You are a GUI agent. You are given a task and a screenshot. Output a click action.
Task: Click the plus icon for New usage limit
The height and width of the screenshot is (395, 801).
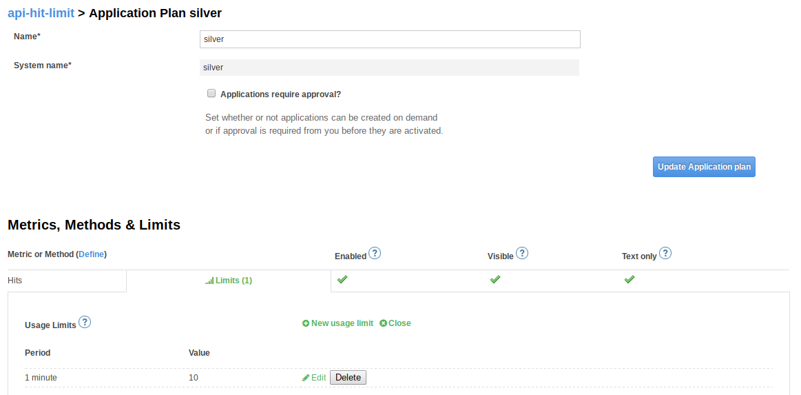pos(306,323)
